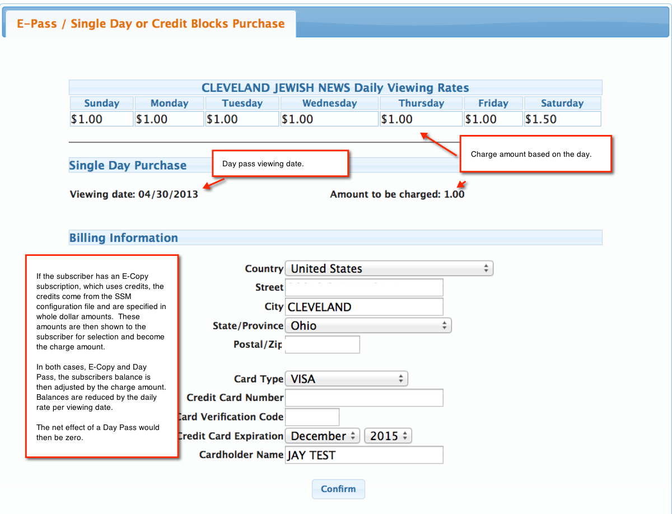Click the CLEVELAND JEWISH NEWS Daily Viewing Rates title

335,88
